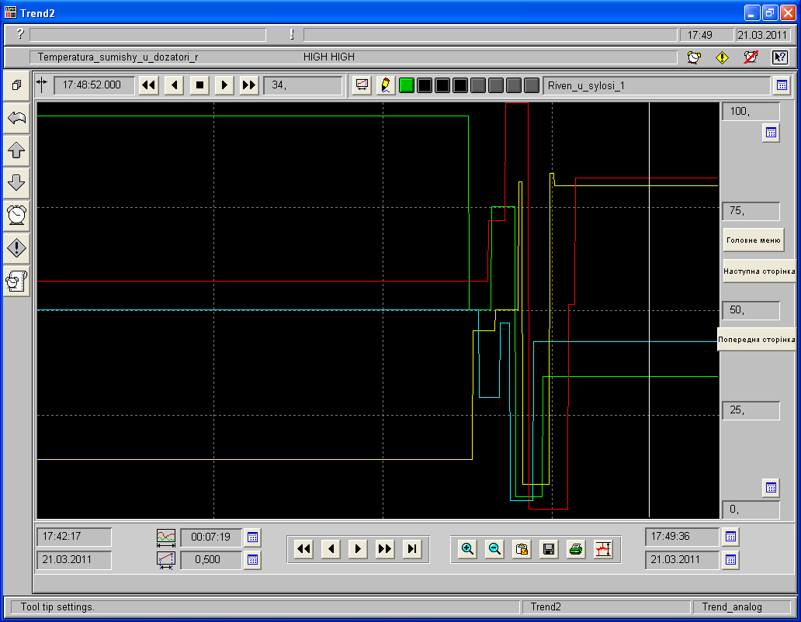Screen dimensions: 801x622
Task: Save the trend using the floppy disk icon
Action: (549, 549)
